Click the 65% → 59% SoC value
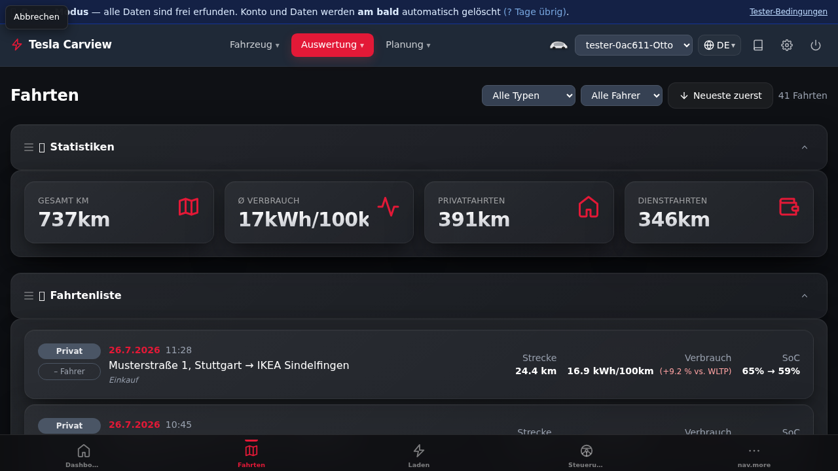The image size is (838, 471). pos(771,371)
